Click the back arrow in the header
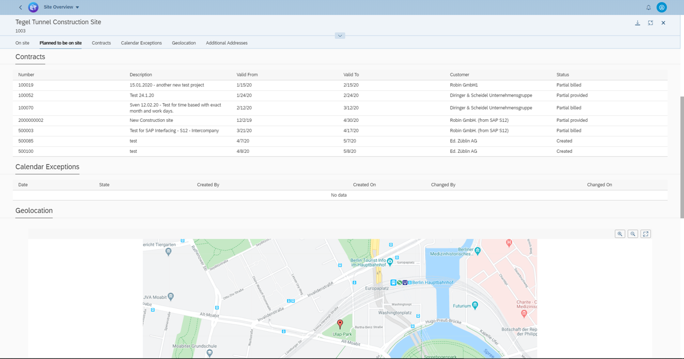 click(20, 7)
